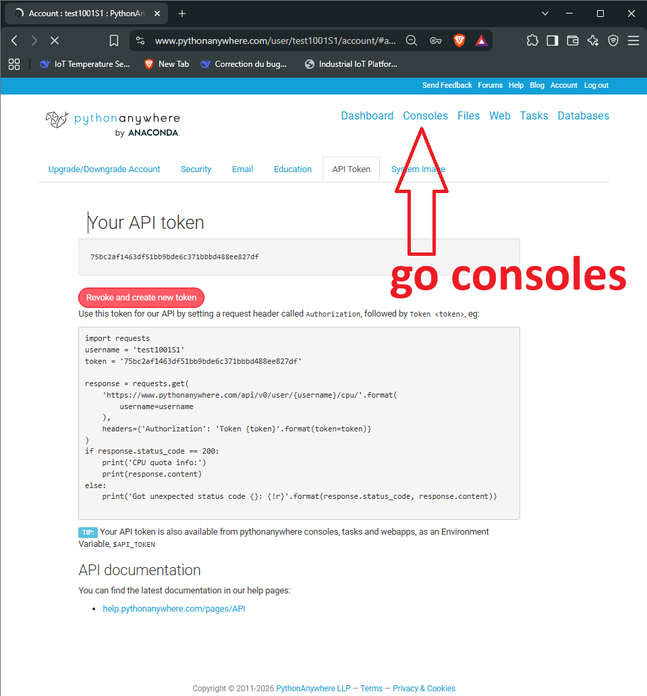The width and height of the screenshot is (647, 696).
Task: Open Correction du bug... bookmark
Action: pyautogui.click(x=244, y=64)
